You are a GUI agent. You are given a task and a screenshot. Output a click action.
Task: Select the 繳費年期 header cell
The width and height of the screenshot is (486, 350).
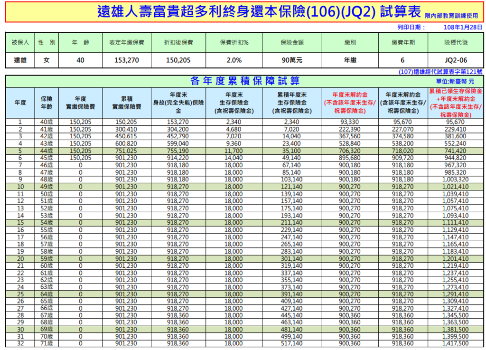403,42
